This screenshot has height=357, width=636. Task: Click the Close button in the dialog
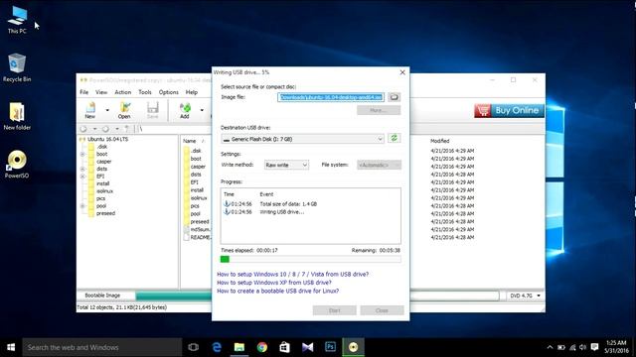(382, 310)
